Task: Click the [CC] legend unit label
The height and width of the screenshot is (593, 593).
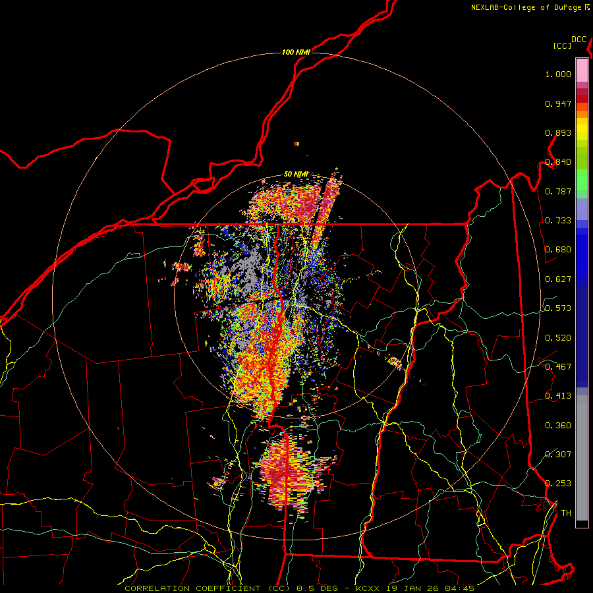Action: coord(562,45)
